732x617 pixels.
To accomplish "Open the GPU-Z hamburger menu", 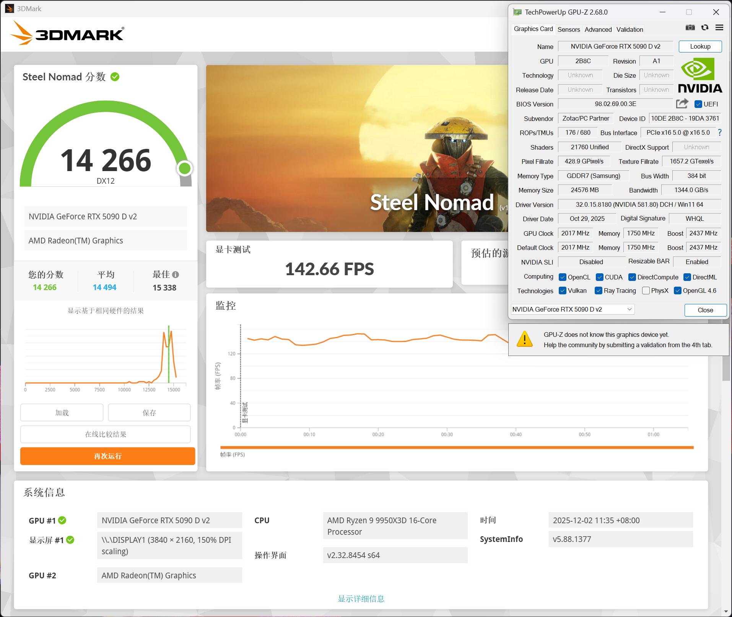I will (719, 28).
